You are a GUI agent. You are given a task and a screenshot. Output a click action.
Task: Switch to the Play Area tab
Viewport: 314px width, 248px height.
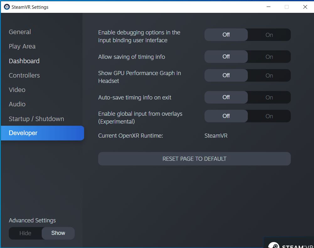click(22, 46)
